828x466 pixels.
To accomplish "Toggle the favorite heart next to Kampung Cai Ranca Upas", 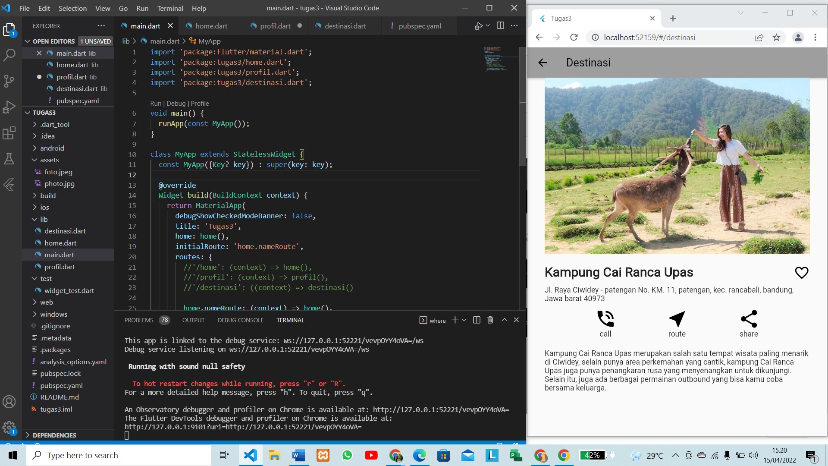I will pos(802,272).
